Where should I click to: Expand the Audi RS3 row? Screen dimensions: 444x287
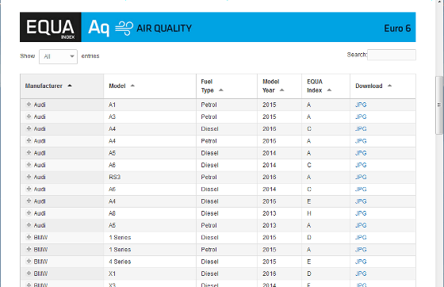point(29,177)
